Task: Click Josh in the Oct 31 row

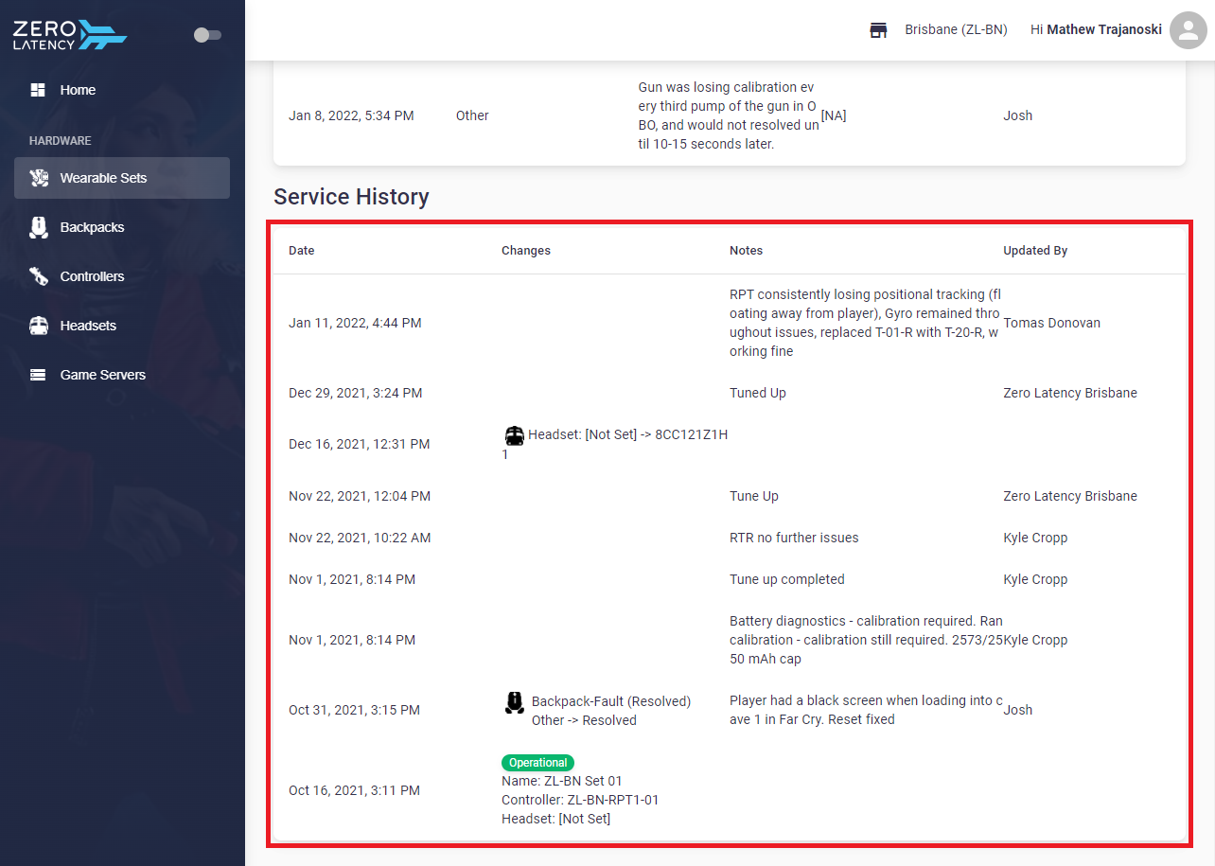Action: [1018, 710]
